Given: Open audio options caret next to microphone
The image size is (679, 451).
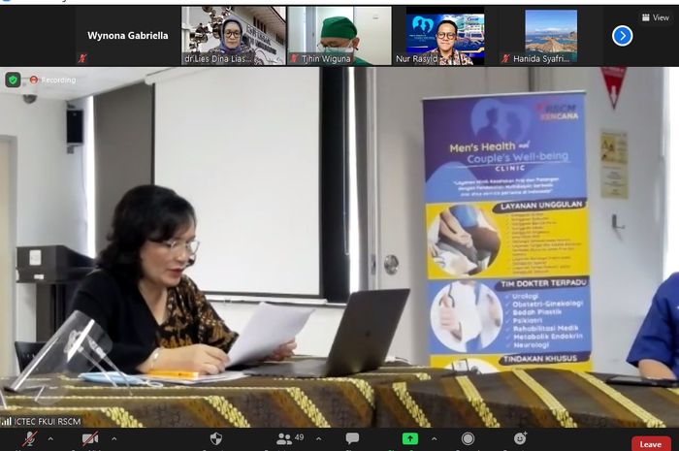Looking at the screenshot, I should (50, 439).
